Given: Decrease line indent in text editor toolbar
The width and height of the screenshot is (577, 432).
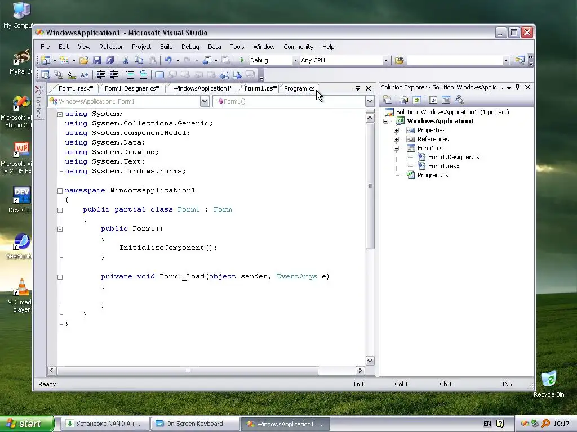Looking at the screenshot, I should [x=101, y=75].
